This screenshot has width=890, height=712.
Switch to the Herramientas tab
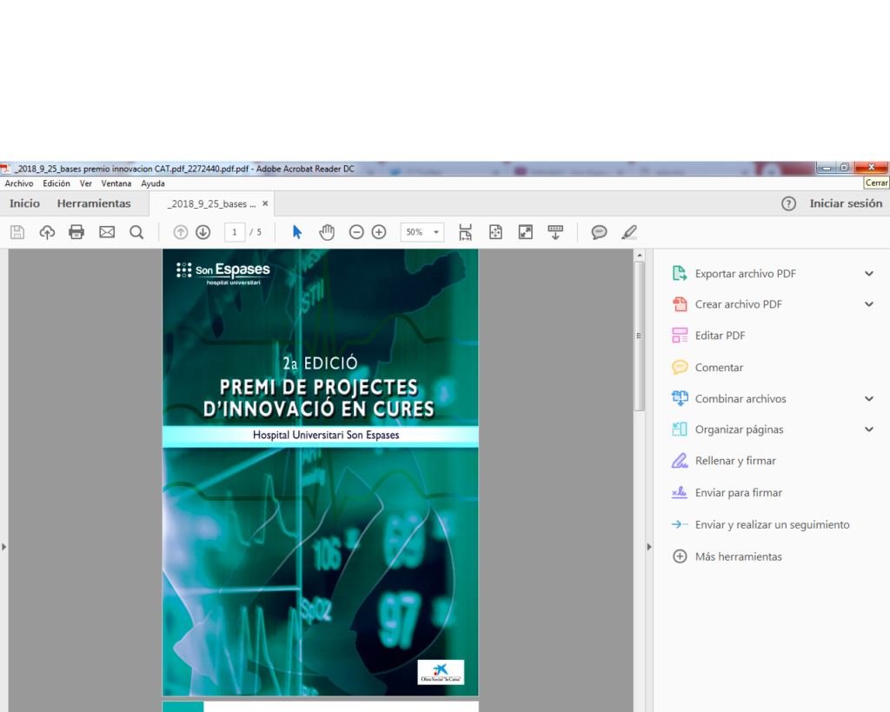tap(94, 203)
